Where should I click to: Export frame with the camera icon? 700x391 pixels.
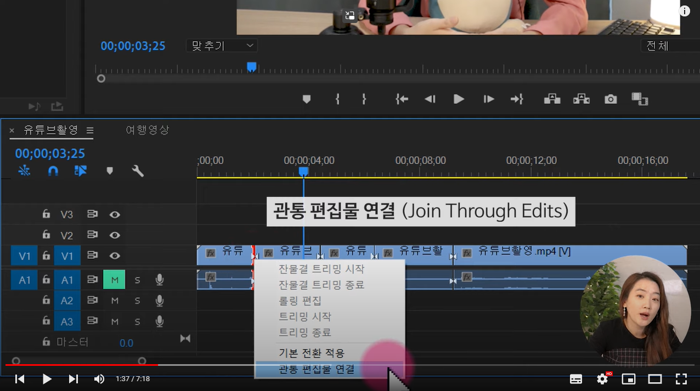[x=611, y=99]
